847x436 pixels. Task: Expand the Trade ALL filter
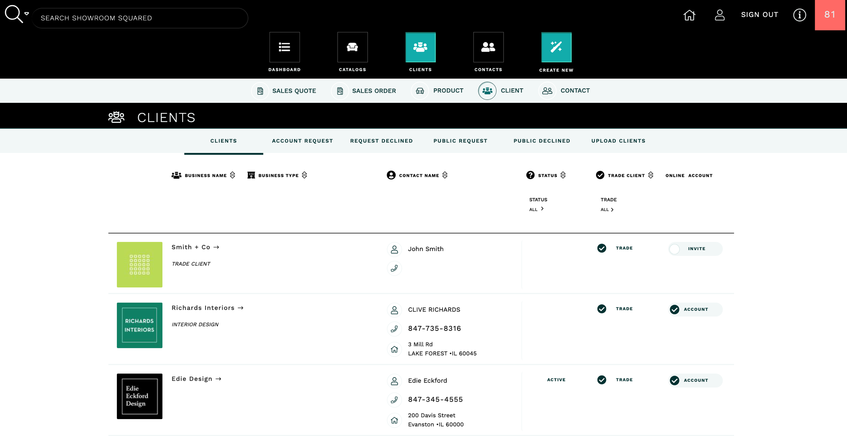coord(607,210)
